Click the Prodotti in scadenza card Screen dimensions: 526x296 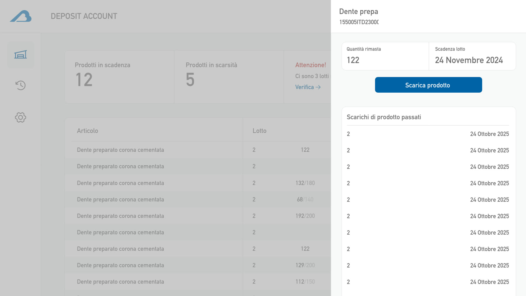119,77
